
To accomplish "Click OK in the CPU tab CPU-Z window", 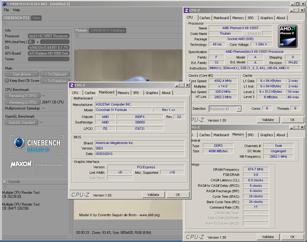I will click(292, 120).
